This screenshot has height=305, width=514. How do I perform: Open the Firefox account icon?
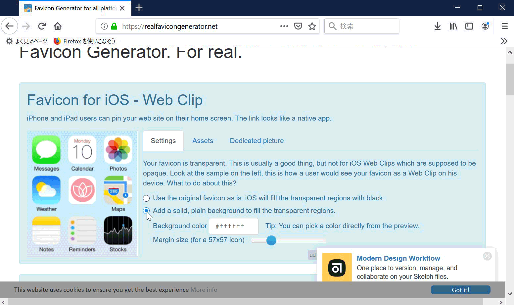485,26
